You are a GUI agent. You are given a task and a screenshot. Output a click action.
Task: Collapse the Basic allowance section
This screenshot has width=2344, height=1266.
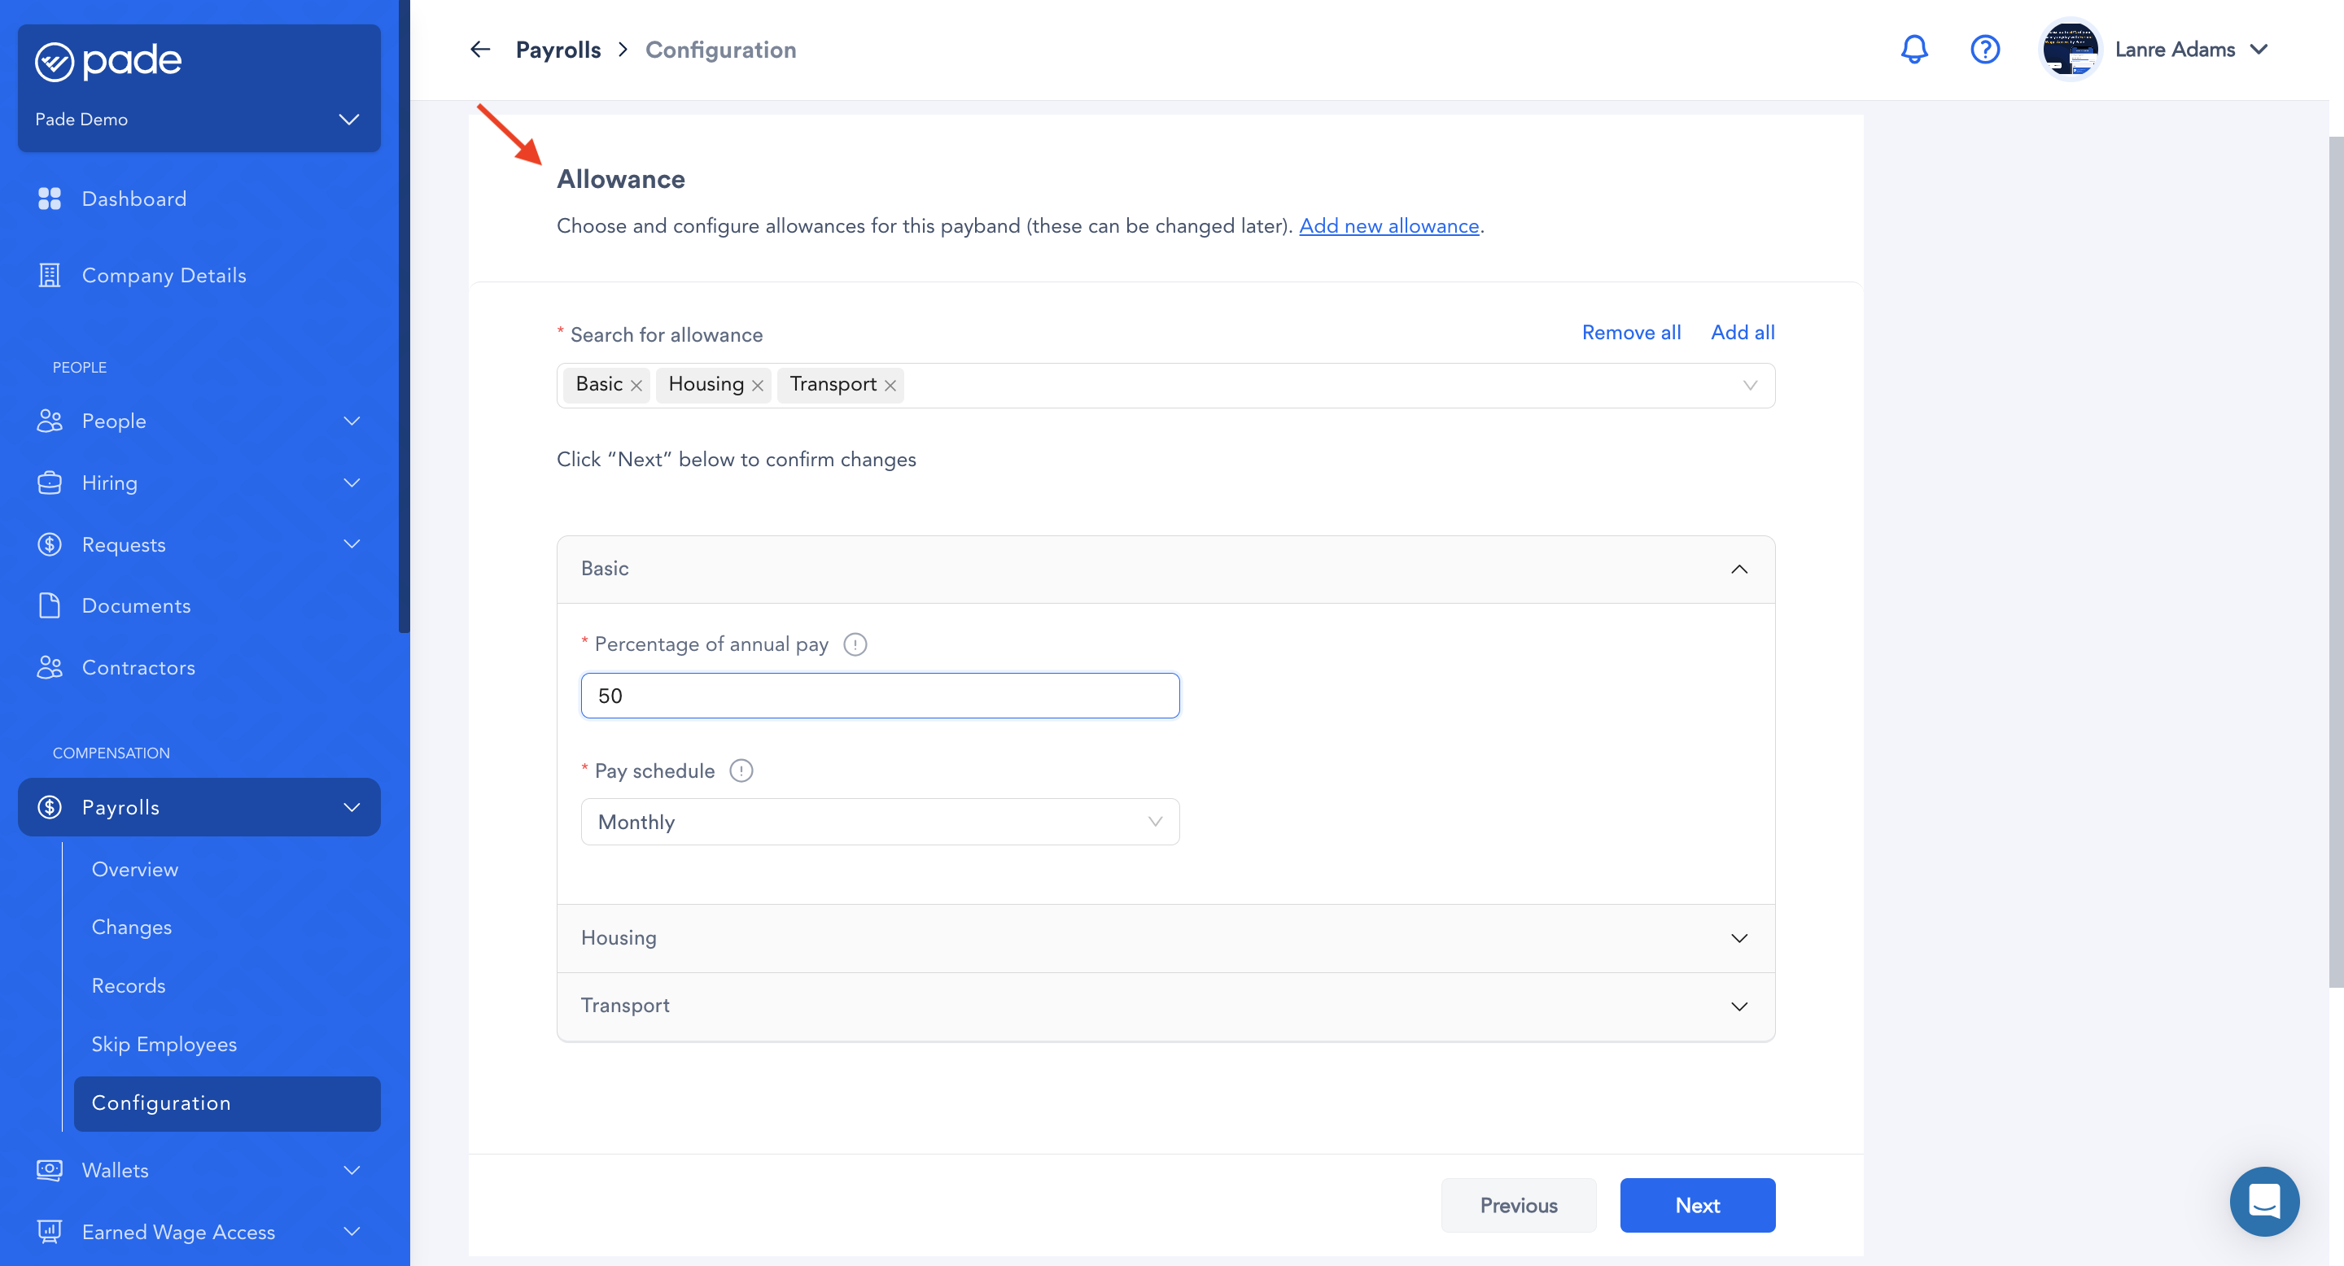point(1738,570)
